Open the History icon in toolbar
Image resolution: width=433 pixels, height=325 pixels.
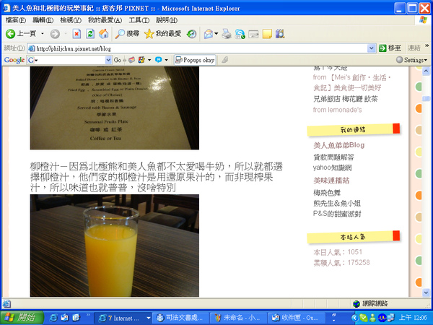[x=191, y=34]
